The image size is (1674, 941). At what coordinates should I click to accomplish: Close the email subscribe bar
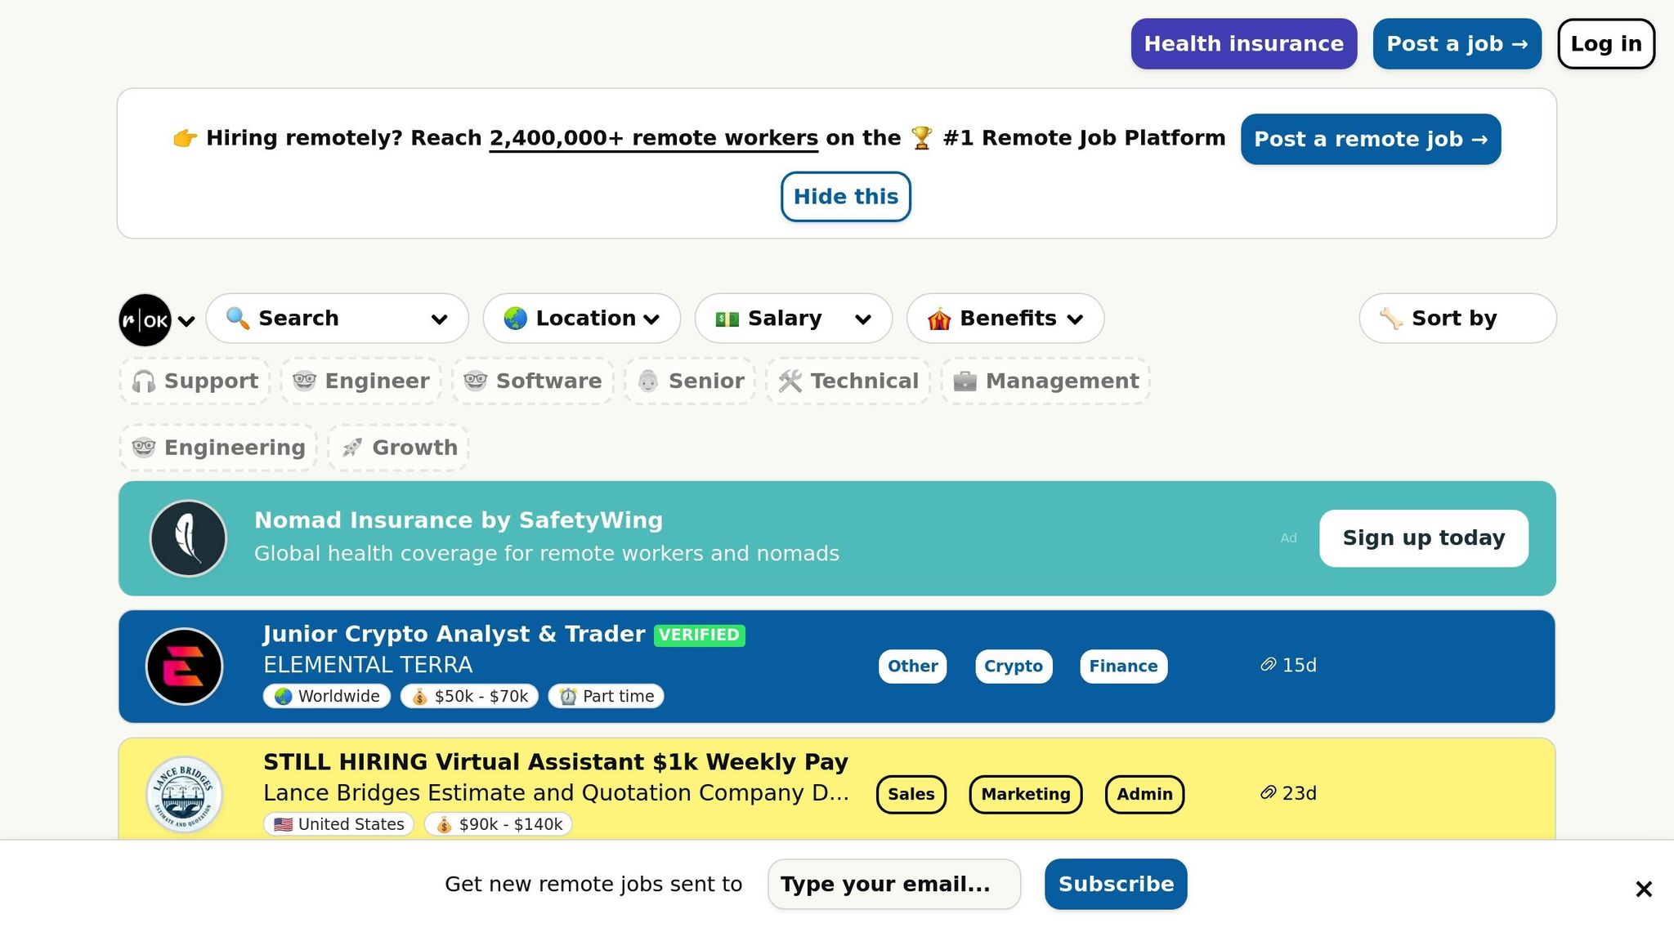pyautogui.click(x=1644, y=889)
